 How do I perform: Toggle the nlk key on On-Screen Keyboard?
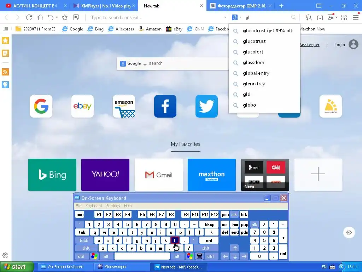pyautogui.click(x=254, y=224)
